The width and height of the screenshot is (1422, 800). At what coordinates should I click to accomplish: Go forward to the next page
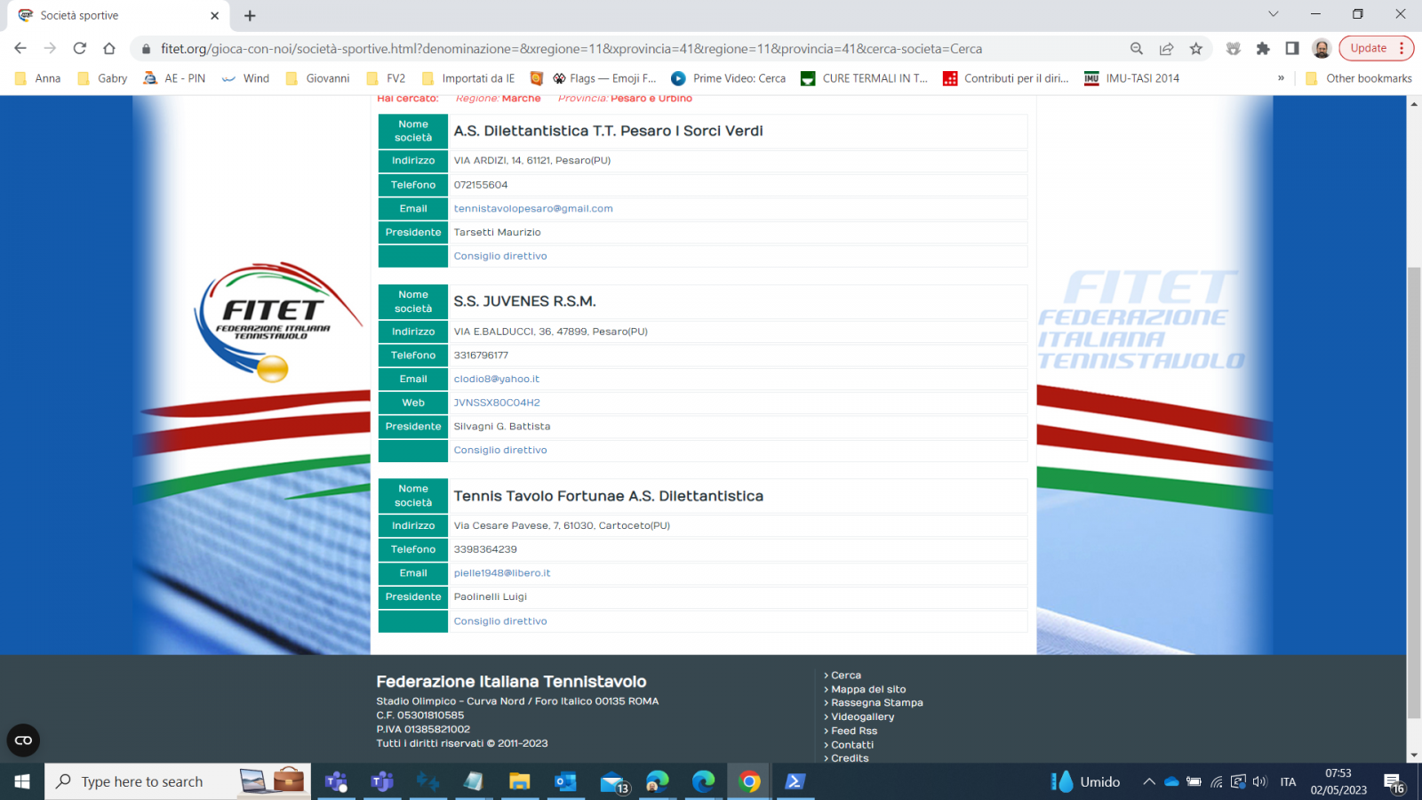(x=50, y=48)
